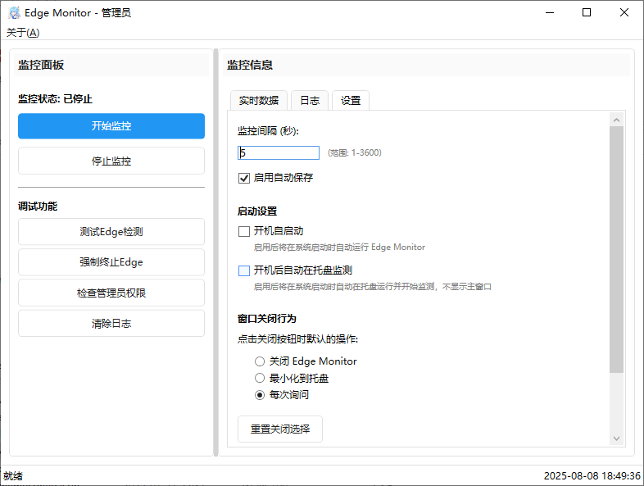Click the Edge Monitor app icon in title bar
644x486 pixels.
point(14,12)
